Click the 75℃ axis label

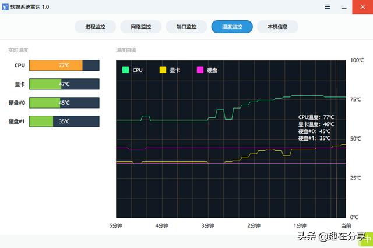click(356, 99)
